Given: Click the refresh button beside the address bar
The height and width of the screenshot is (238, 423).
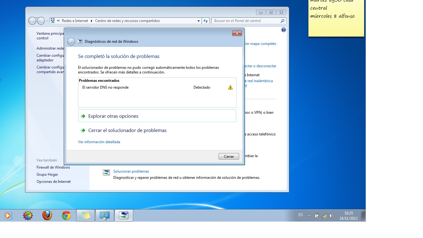Looking at the screenshot, I should [x=206, y=21].
